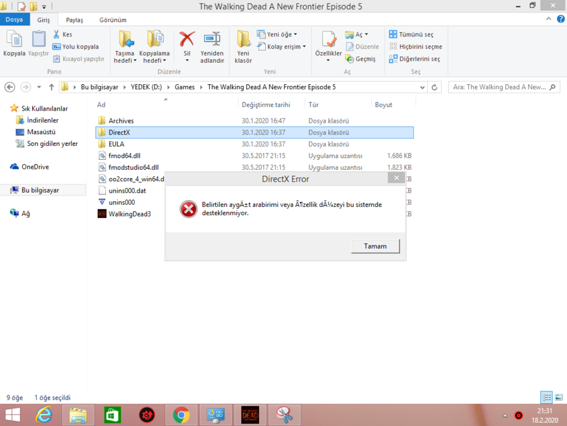Click Bu bilgisayar in the address path
Viewport: 567px width, 426px height.
tap(100, 87)
